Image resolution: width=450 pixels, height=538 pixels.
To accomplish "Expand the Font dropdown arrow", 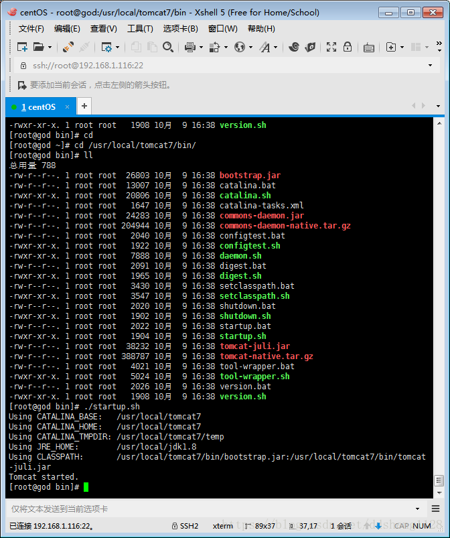I will (x=275, y=47).
